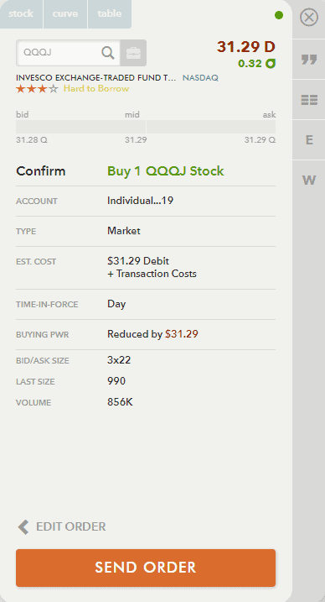Click the magnifier search icon
Viewport: 325px width, 602px height.
[x=108, y=53]
